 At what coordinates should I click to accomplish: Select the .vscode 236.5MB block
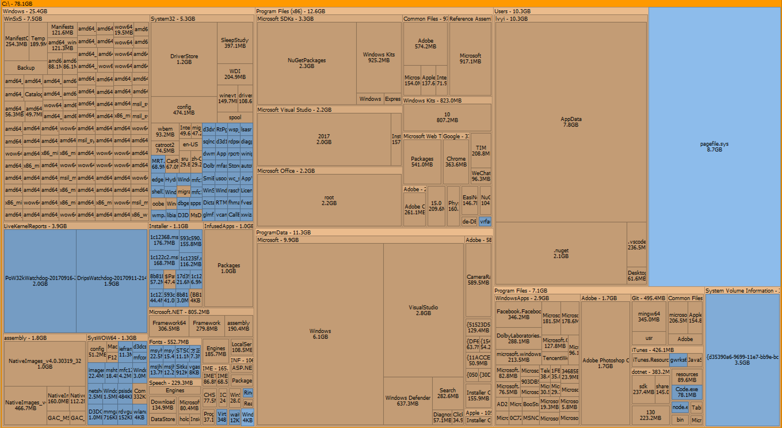(637, 245)
